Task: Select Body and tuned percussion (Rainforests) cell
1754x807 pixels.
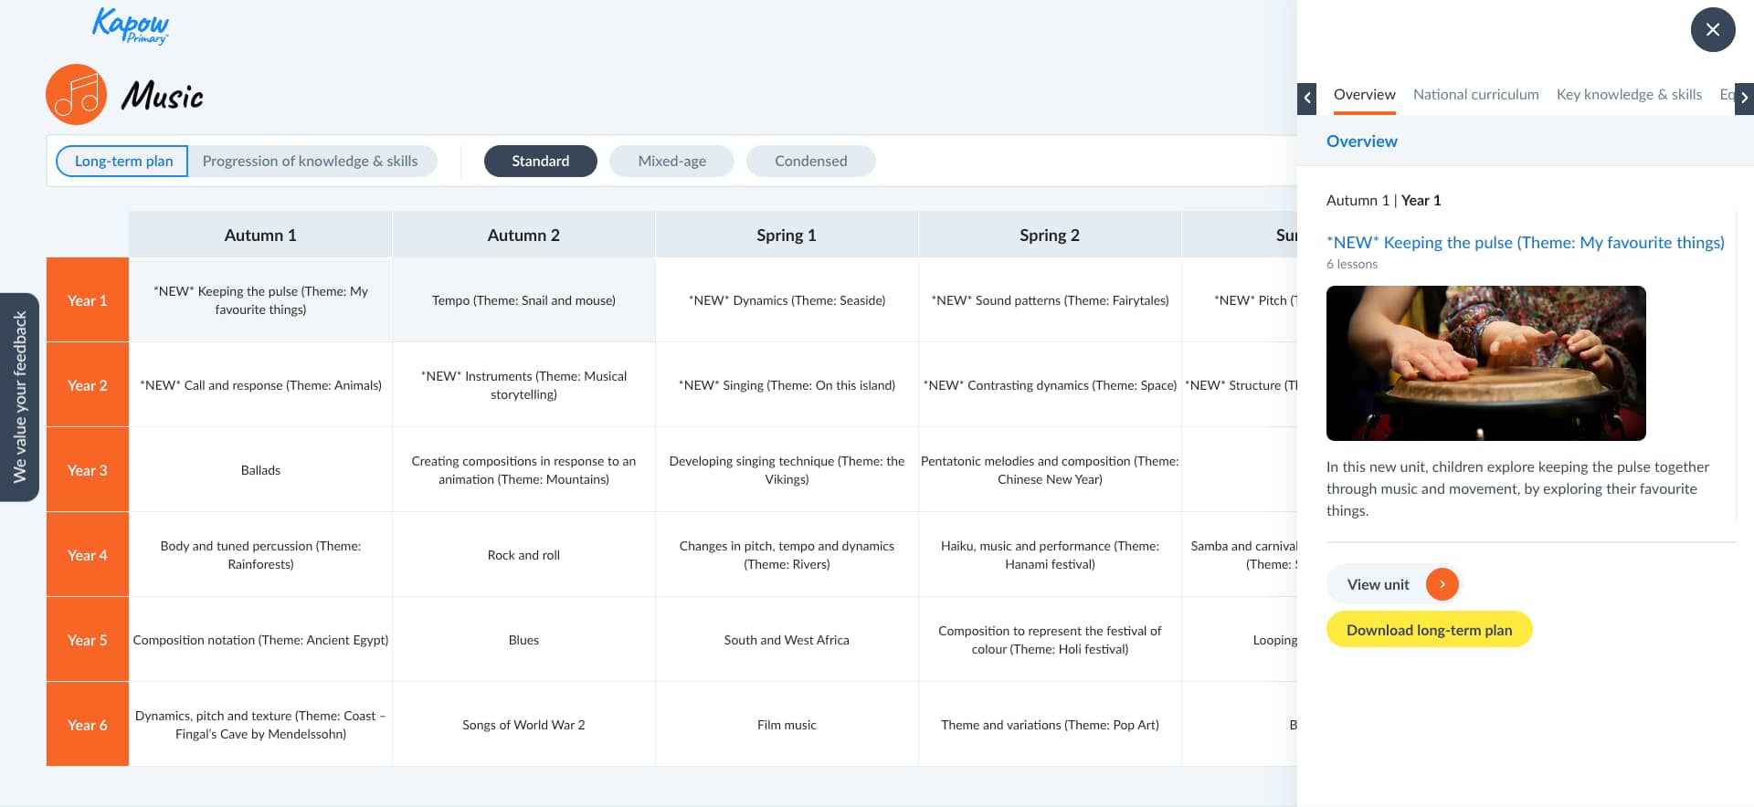Action: pos(260,555)
